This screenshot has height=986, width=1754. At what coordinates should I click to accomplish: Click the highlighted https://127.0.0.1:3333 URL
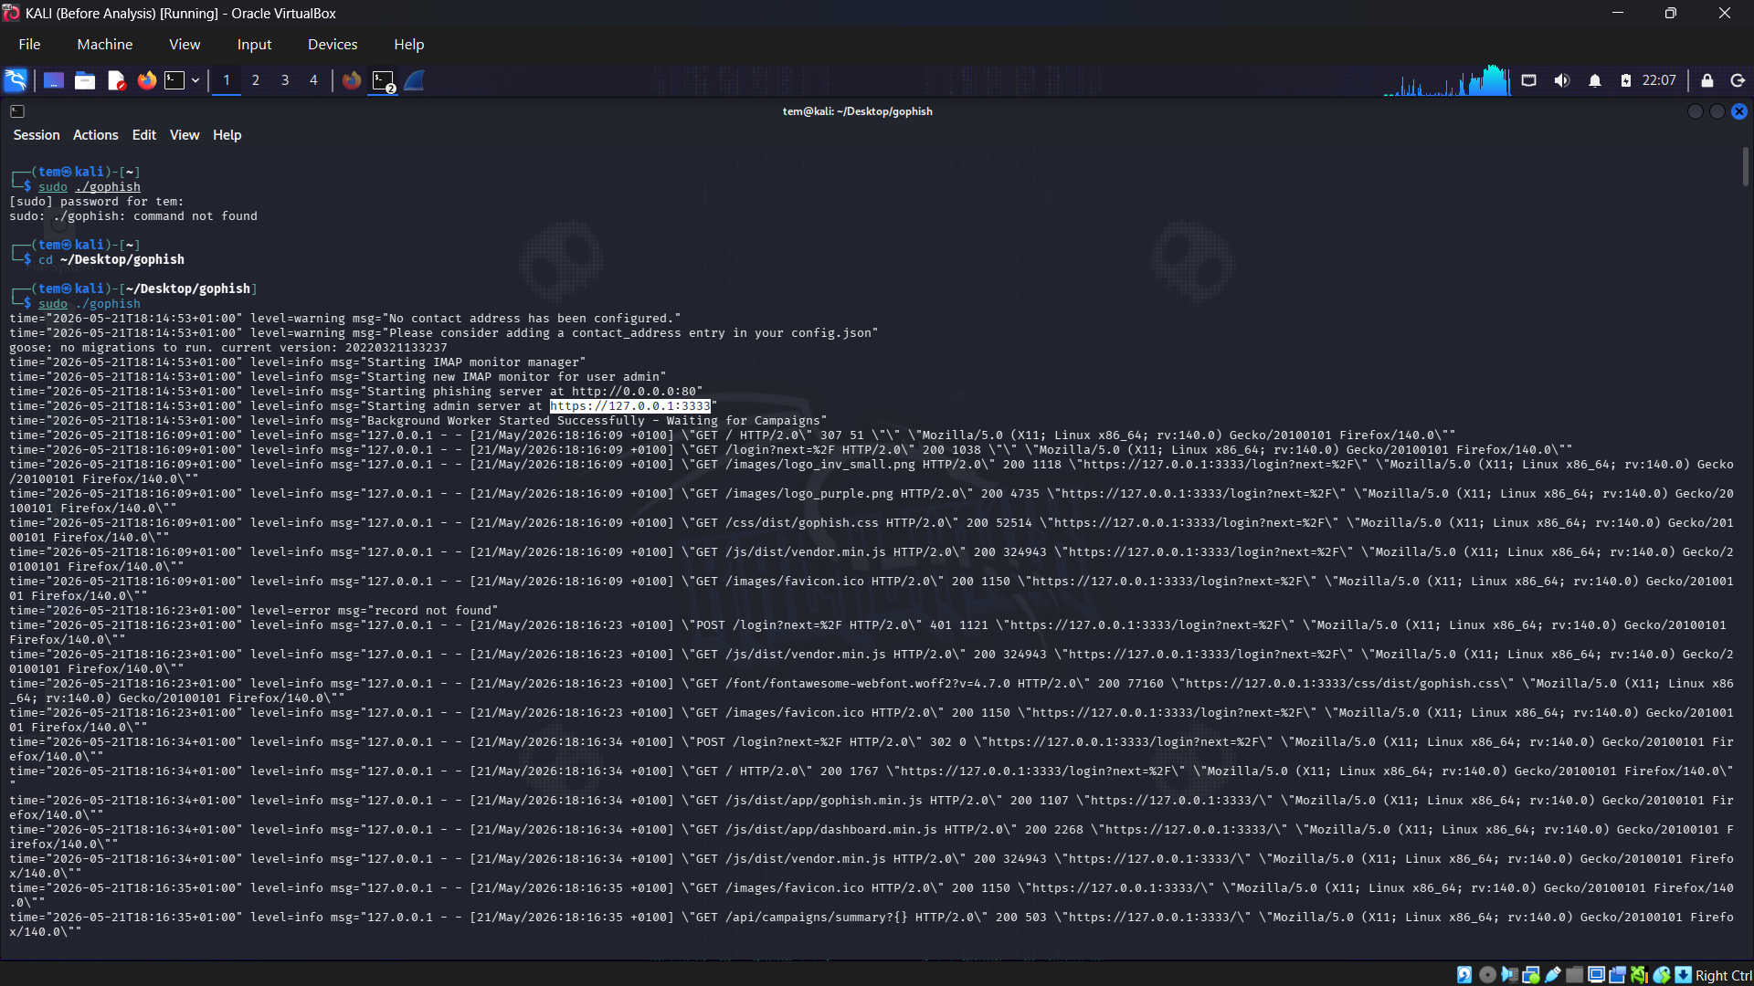click(630, 406)
